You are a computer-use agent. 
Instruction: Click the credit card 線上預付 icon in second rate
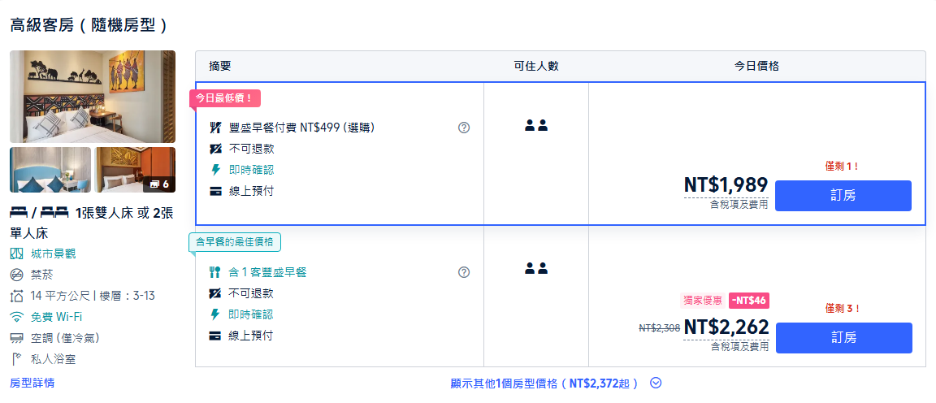214,336
